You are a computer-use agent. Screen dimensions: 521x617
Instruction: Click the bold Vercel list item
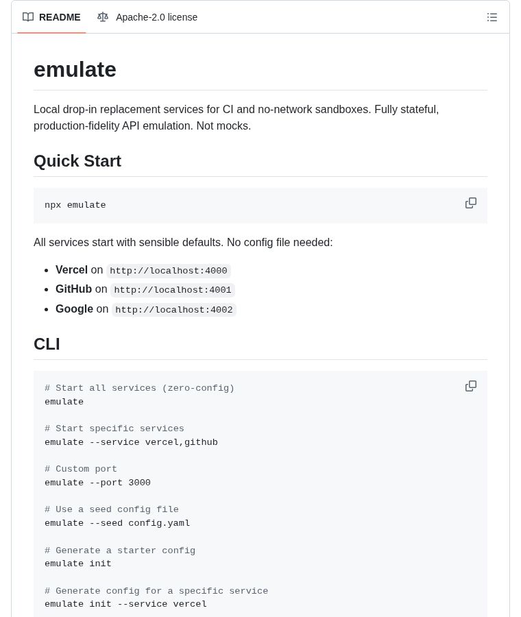[x=71, y=270]
